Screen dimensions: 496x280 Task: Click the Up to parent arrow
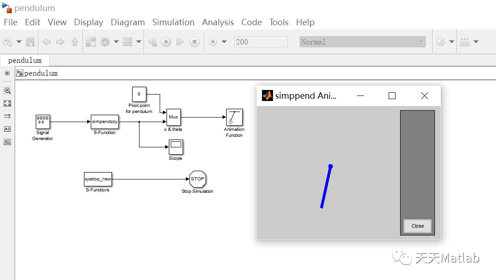tap(75, 42)
